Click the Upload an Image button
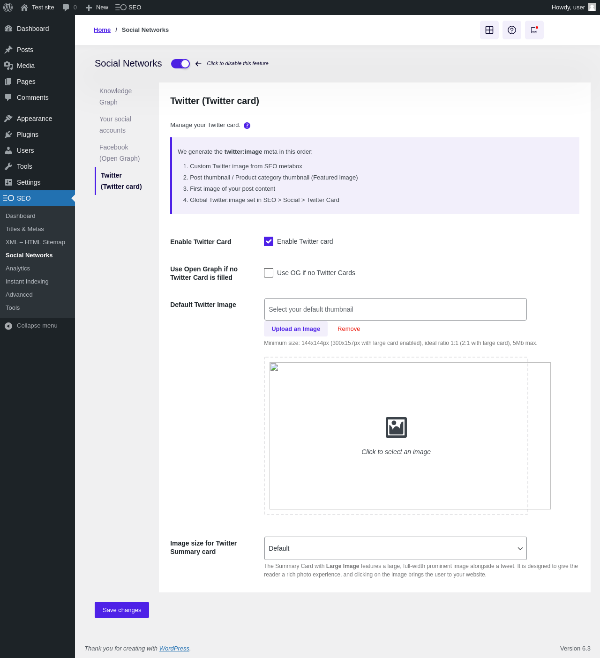Image resolution: width=600 pixels, height=658 pixels. pyautogui.click(x=296, y=329)
